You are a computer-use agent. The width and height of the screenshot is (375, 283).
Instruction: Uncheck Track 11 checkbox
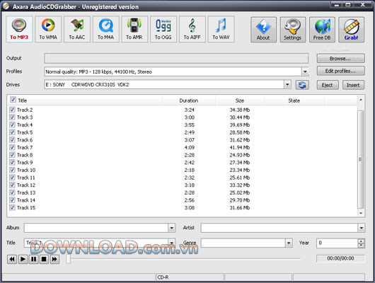pos(12,178)
